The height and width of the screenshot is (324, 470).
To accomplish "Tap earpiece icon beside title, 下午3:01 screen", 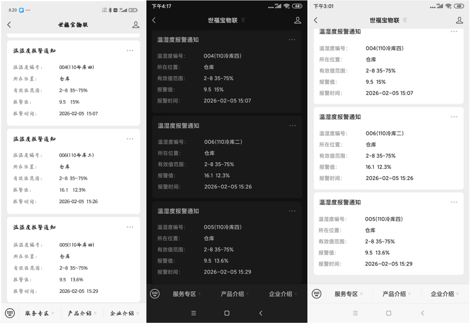I will [x=405, y=20].
